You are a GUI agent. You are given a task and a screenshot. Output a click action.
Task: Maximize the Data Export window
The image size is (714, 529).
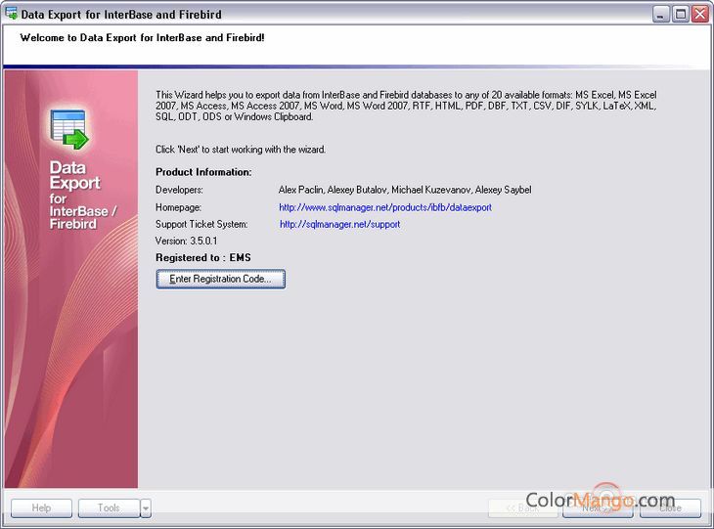(681, 14)
